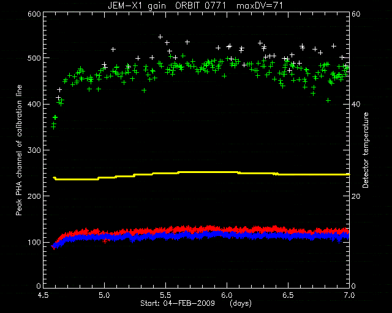Click the (days) x-axis unit label
The height and width of the screenshot is (313, 392).
coord(241,303)
